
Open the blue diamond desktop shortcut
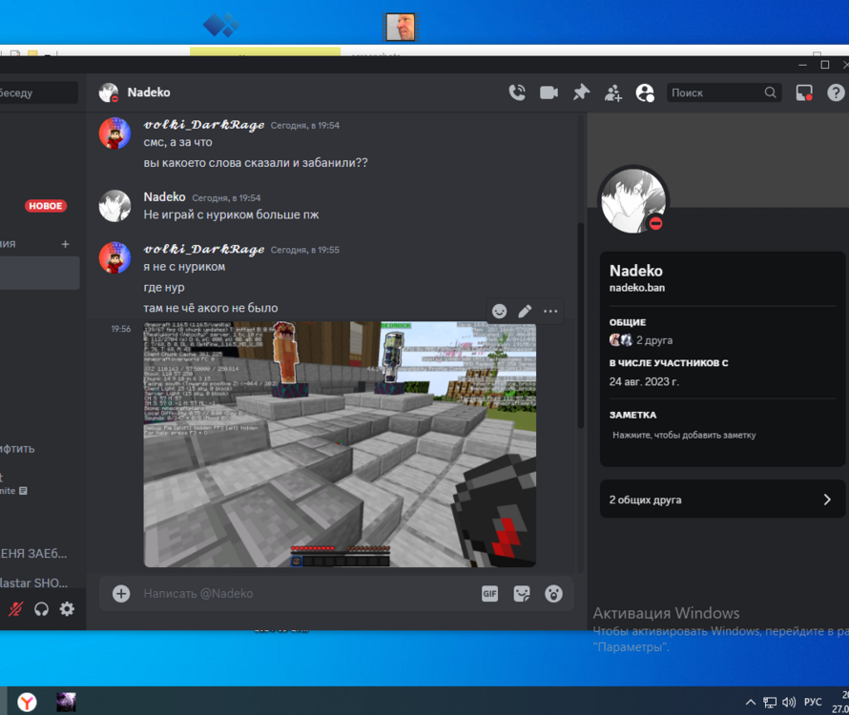click(221, 25)
